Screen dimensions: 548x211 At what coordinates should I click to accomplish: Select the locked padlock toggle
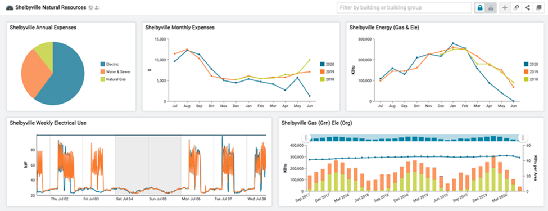(480, 8)
